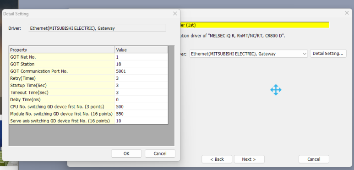
Task: Edit Timeout Time(Sec) value cell
Action: point(142,93)
